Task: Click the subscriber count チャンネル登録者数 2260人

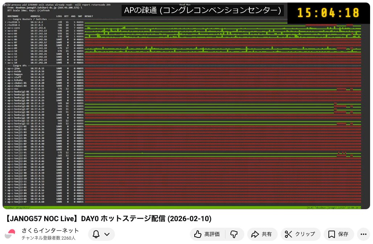Action: [49, 238]
